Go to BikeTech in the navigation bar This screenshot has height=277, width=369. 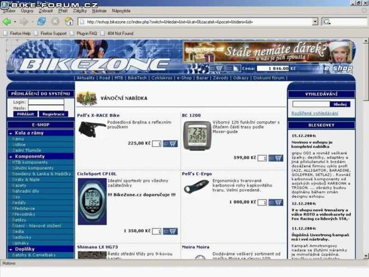137,78
